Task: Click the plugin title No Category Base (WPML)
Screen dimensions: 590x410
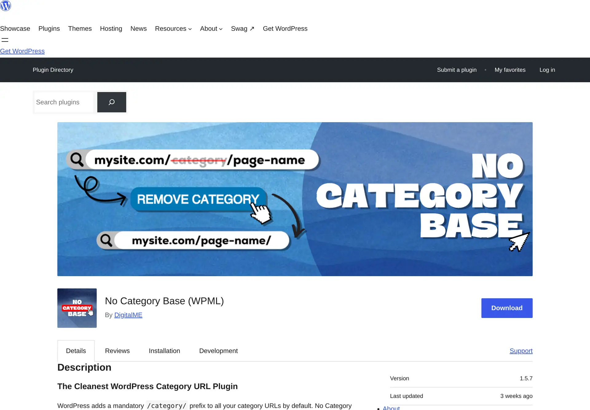Action: click(x=164, y=301)
